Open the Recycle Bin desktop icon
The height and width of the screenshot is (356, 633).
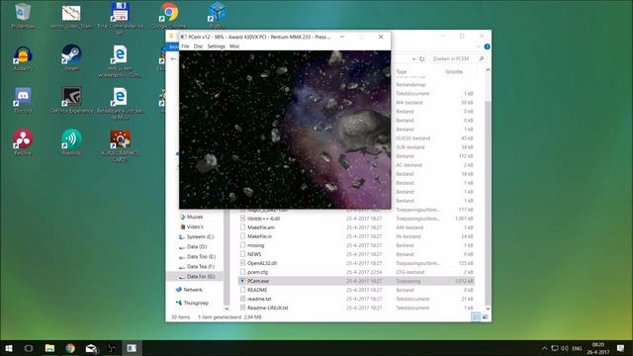coord(23,16)
